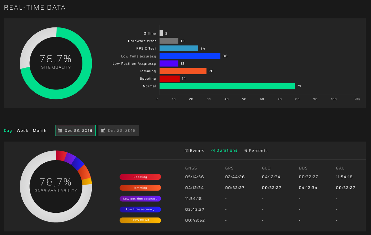Image resolution: width=371 pixels, height=235 pixels.
Task: Click the blue Low Time accuracy bar
Action: point(190,56)
